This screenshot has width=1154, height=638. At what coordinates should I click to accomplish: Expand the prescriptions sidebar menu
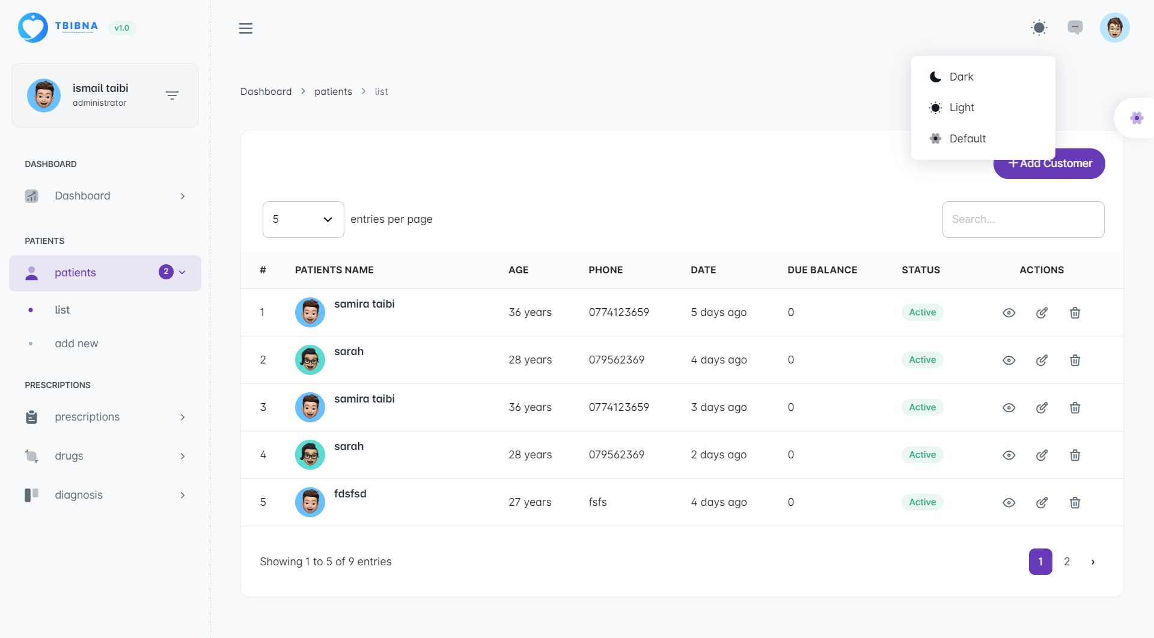tap(105, 417)
